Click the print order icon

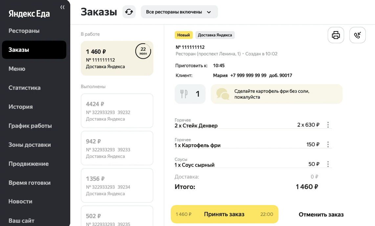[x=336, y=35]
